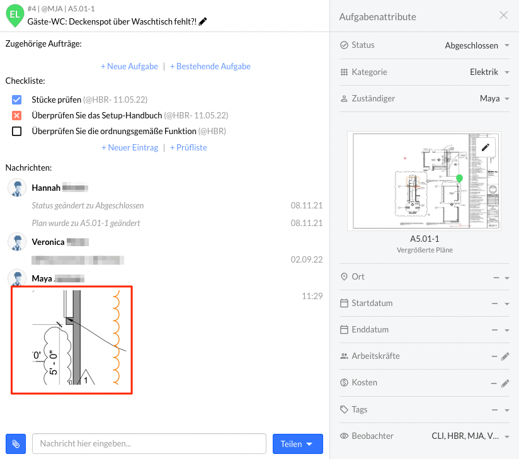Click + Neuer Eintrag link
The height and width of the screenshot is (459, 519).
(x=130, y=147)
